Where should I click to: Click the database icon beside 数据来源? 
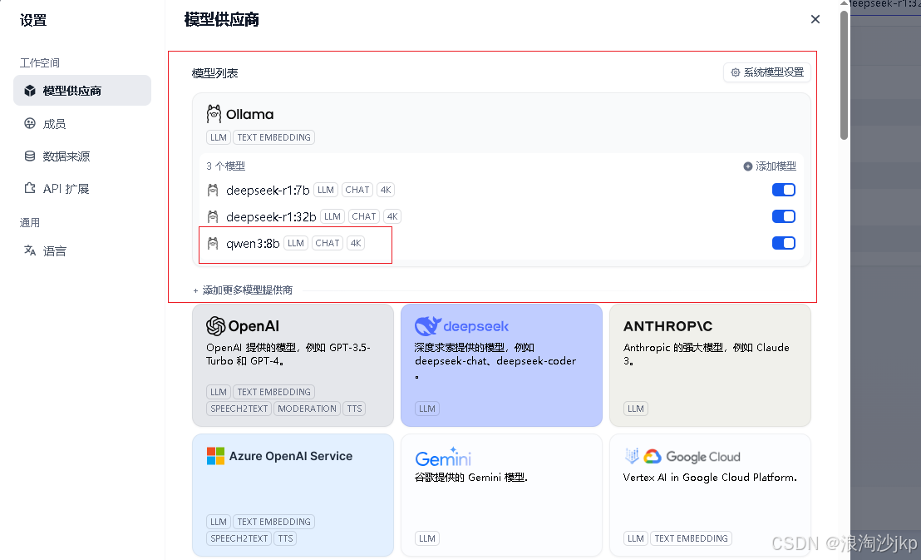(30, 156)
